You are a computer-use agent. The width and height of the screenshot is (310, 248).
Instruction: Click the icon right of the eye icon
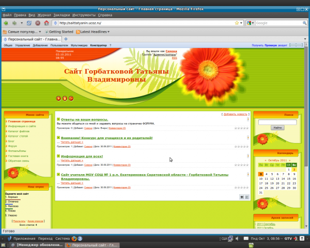pos(247,197)
